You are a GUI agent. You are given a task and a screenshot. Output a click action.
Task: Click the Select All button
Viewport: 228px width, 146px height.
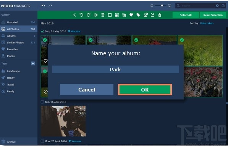tap(186, 15)
